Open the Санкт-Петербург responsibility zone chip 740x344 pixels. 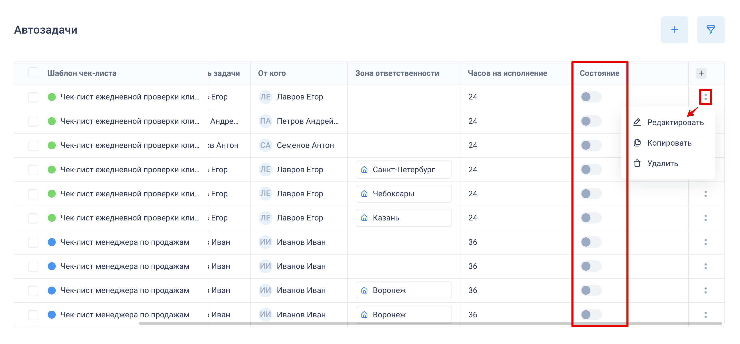[404, 170]
